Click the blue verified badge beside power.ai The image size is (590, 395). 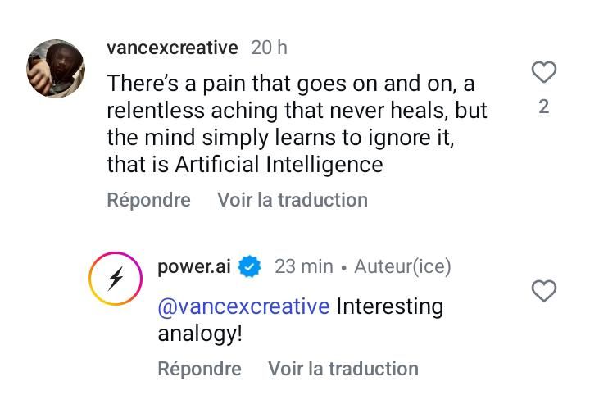tap(249, 266)
